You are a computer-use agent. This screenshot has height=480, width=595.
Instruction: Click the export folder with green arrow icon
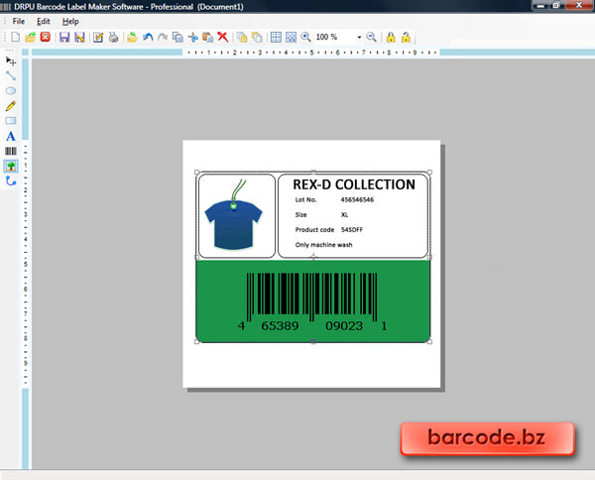click(x=132, y=37)
